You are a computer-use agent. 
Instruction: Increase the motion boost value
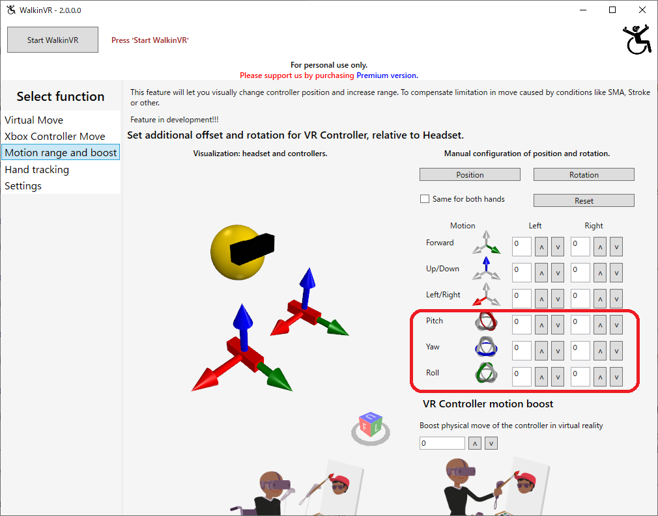coord(475,443)
